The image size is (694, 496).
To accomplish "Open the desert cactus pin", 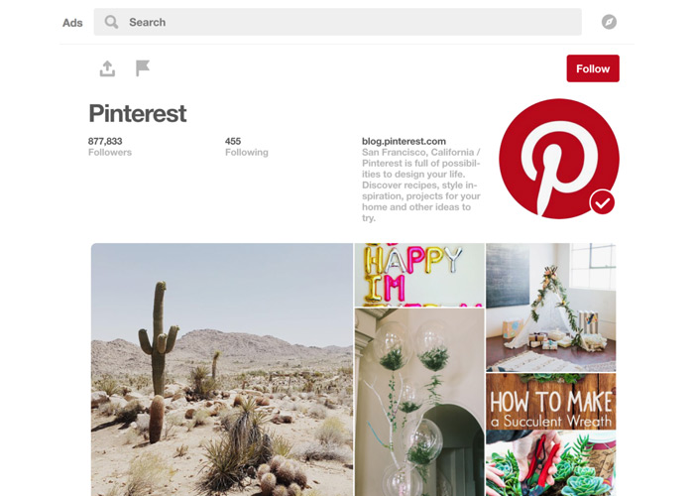I will click(222, 369).
